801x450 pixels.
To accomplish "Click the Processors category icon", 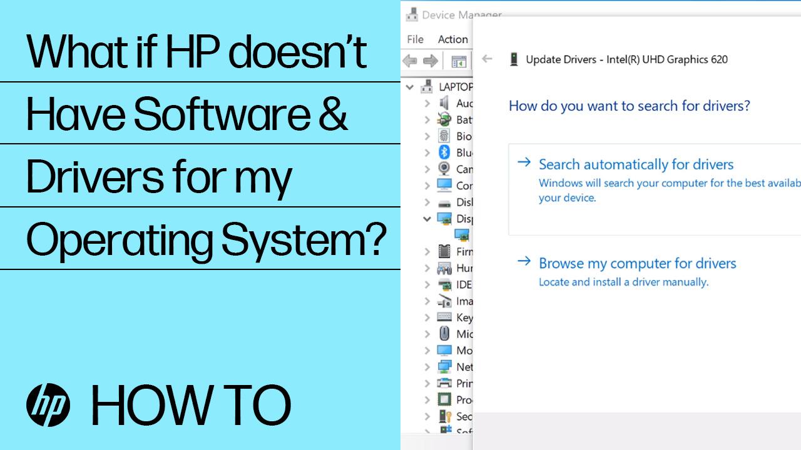I will click(444, 400).
